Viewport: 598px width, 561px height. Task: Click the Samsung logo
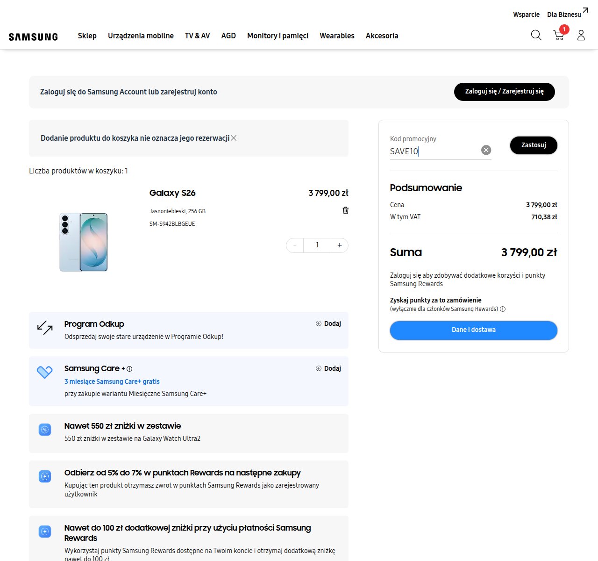tap(33, 36)
